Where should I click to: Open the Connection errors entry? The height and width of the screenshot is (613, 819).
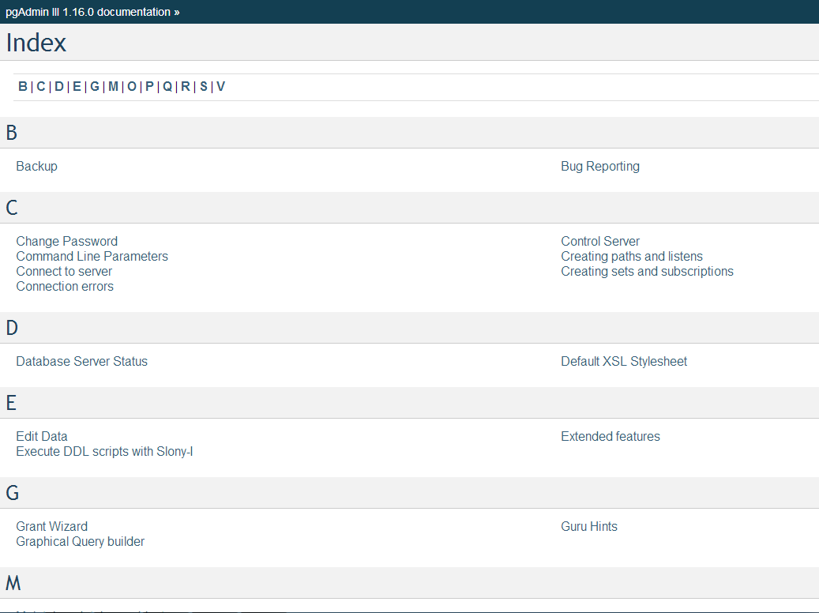65,287
